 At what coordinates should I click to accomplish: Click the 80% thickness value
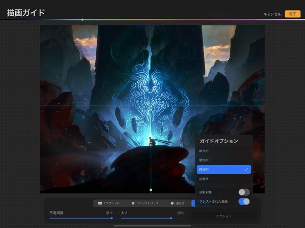point(180,213)
